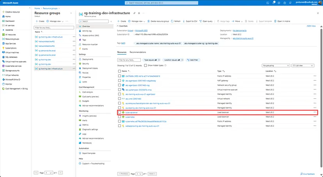This screenshot has height=177, width=323.
Task: Remove the Type equals all filter
Action: point(159,60)
